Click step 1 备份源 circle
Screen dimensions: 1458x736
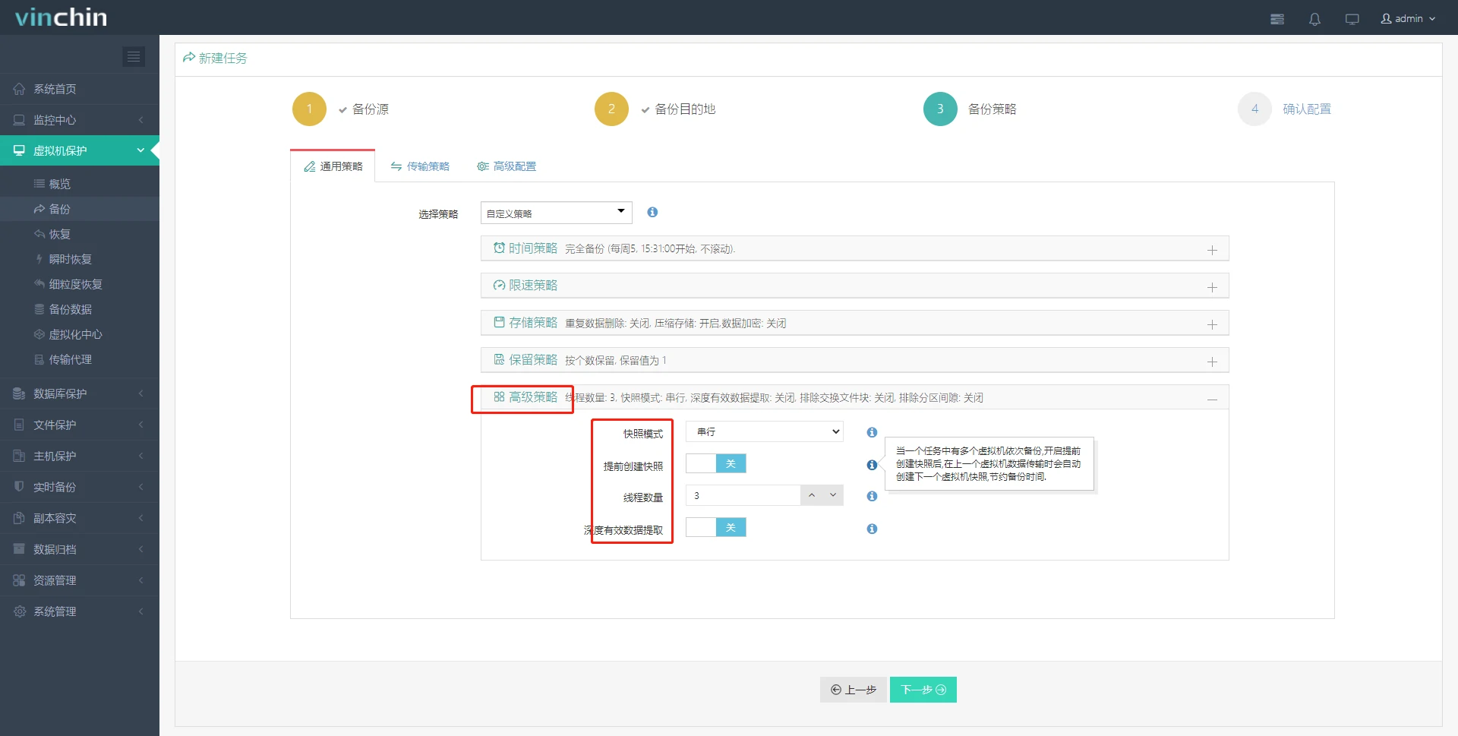309,109
